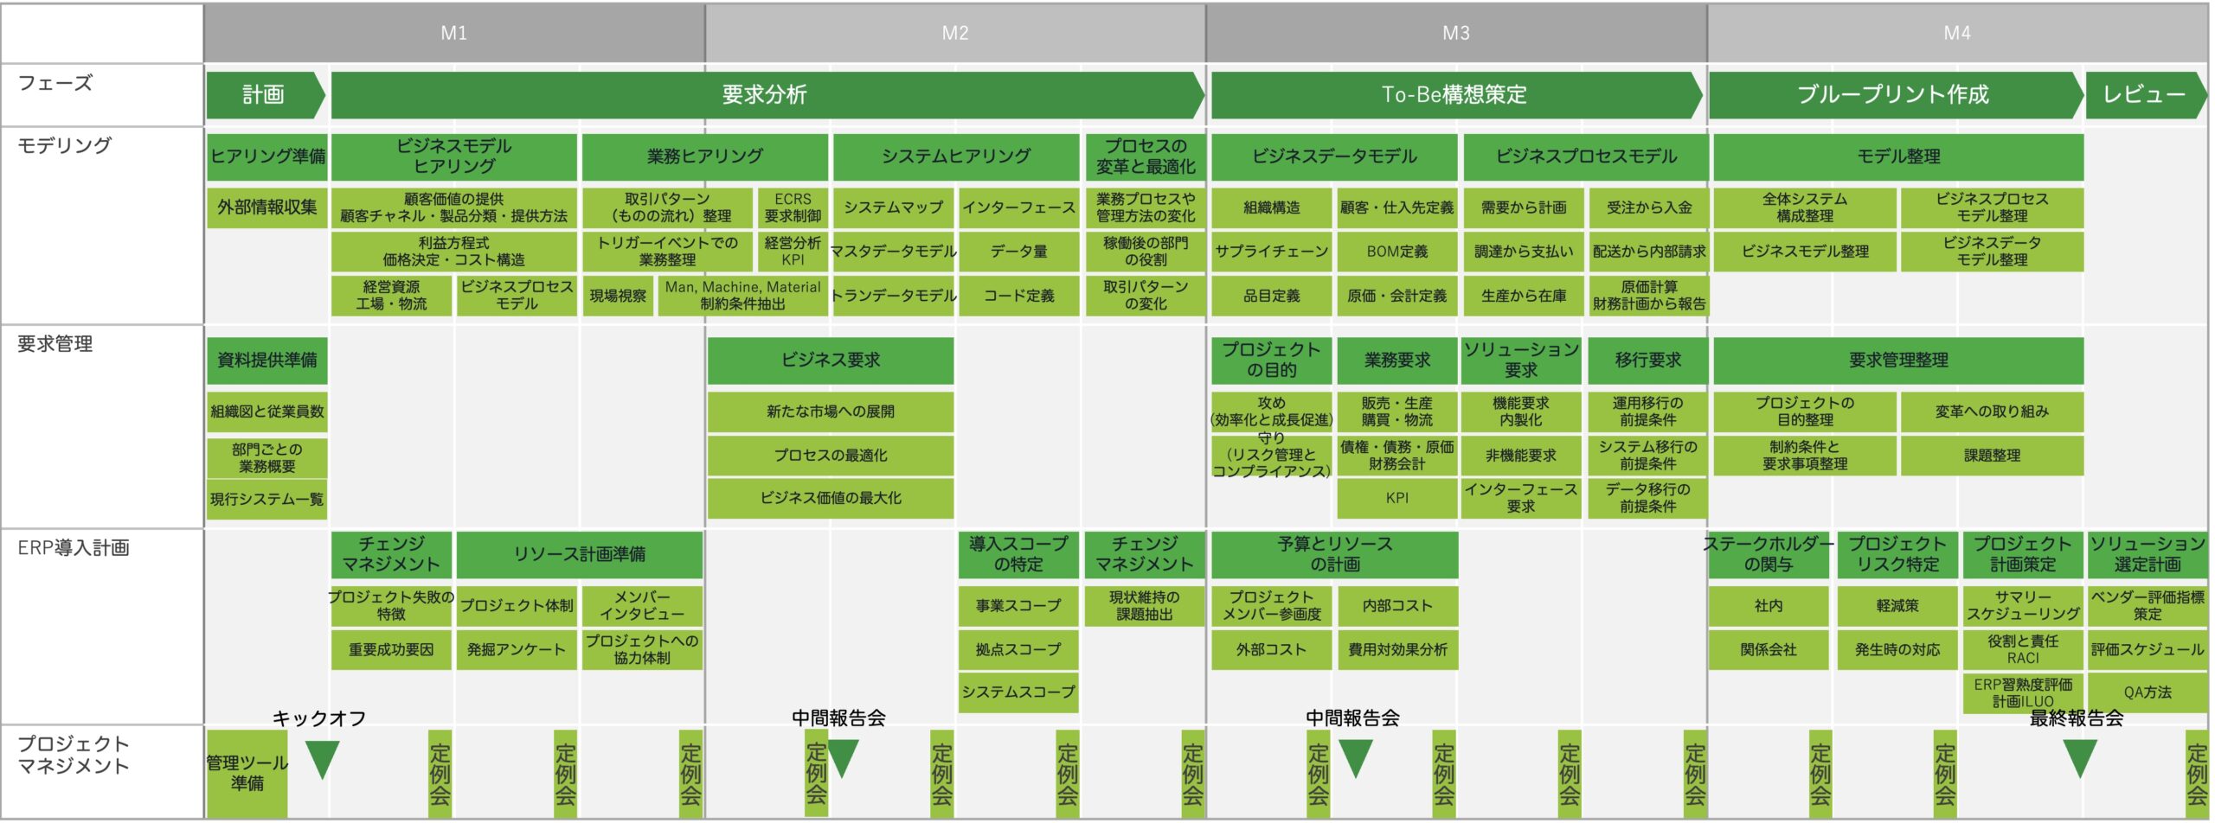Click the システムヒアリング header block
This screenshot has width=2215, height=823.
coord(956,156)
